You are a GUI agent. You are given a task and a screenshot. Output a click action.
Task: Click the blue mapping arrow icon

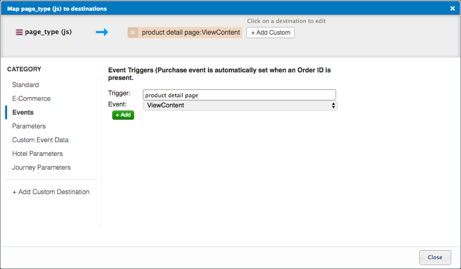[102, 32]
